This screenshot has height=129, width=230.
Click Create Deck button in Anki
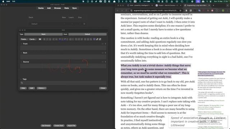tap(59, 126)
